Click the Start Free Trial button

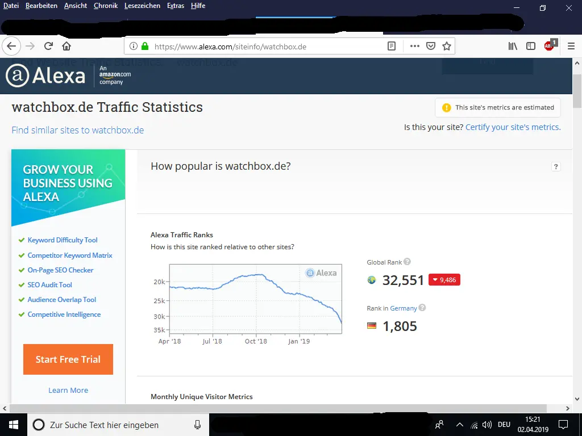coord(68,359)
